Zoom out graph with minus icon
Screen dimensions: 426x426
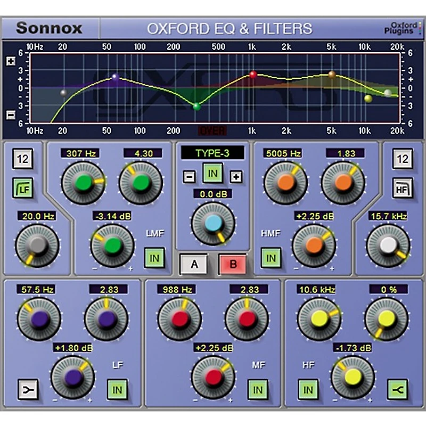pyautogui.click(x=11, y=115)
